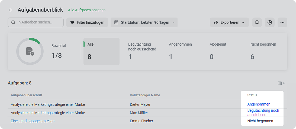The image size is (296, 129).
Task: Expand the Exportieren dropdown
Action: tap(229, 22)
